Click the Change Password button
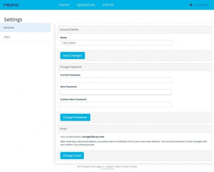This screenshot has width=214, height=172. pyautogui.click(x=75, y=117)
